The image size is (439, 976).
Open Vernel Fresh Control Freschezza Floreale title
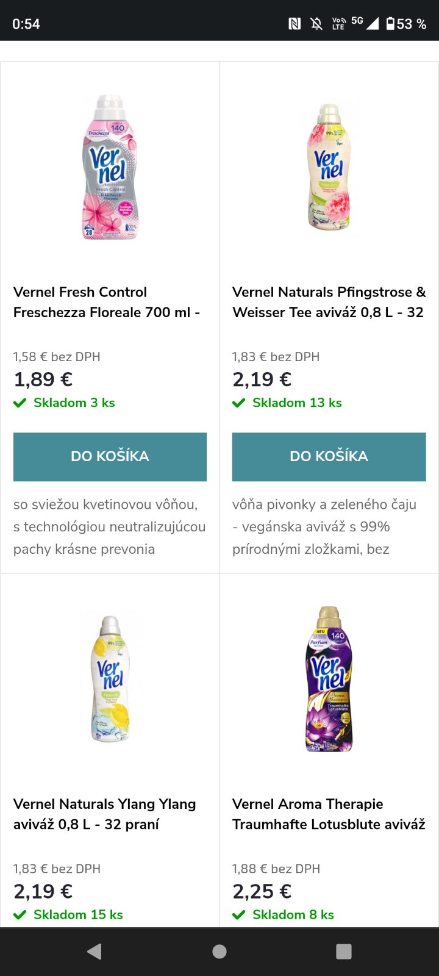tap(107, 302)
